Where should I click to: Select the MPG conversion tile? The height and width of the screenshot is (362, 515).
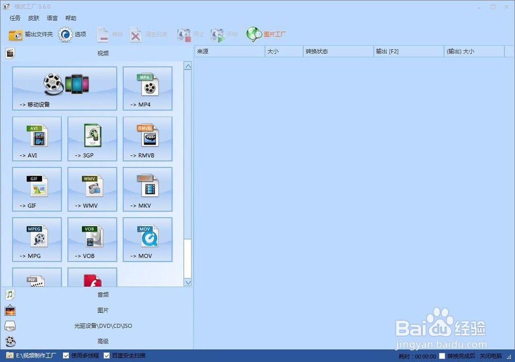click(37, 239)
